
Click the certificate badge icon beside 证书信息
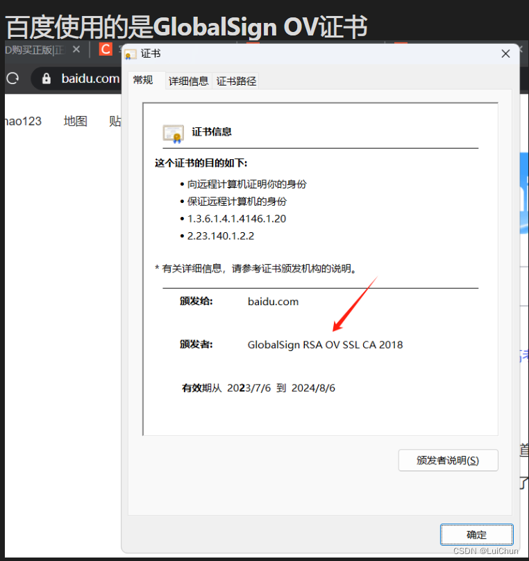[174, 133]
